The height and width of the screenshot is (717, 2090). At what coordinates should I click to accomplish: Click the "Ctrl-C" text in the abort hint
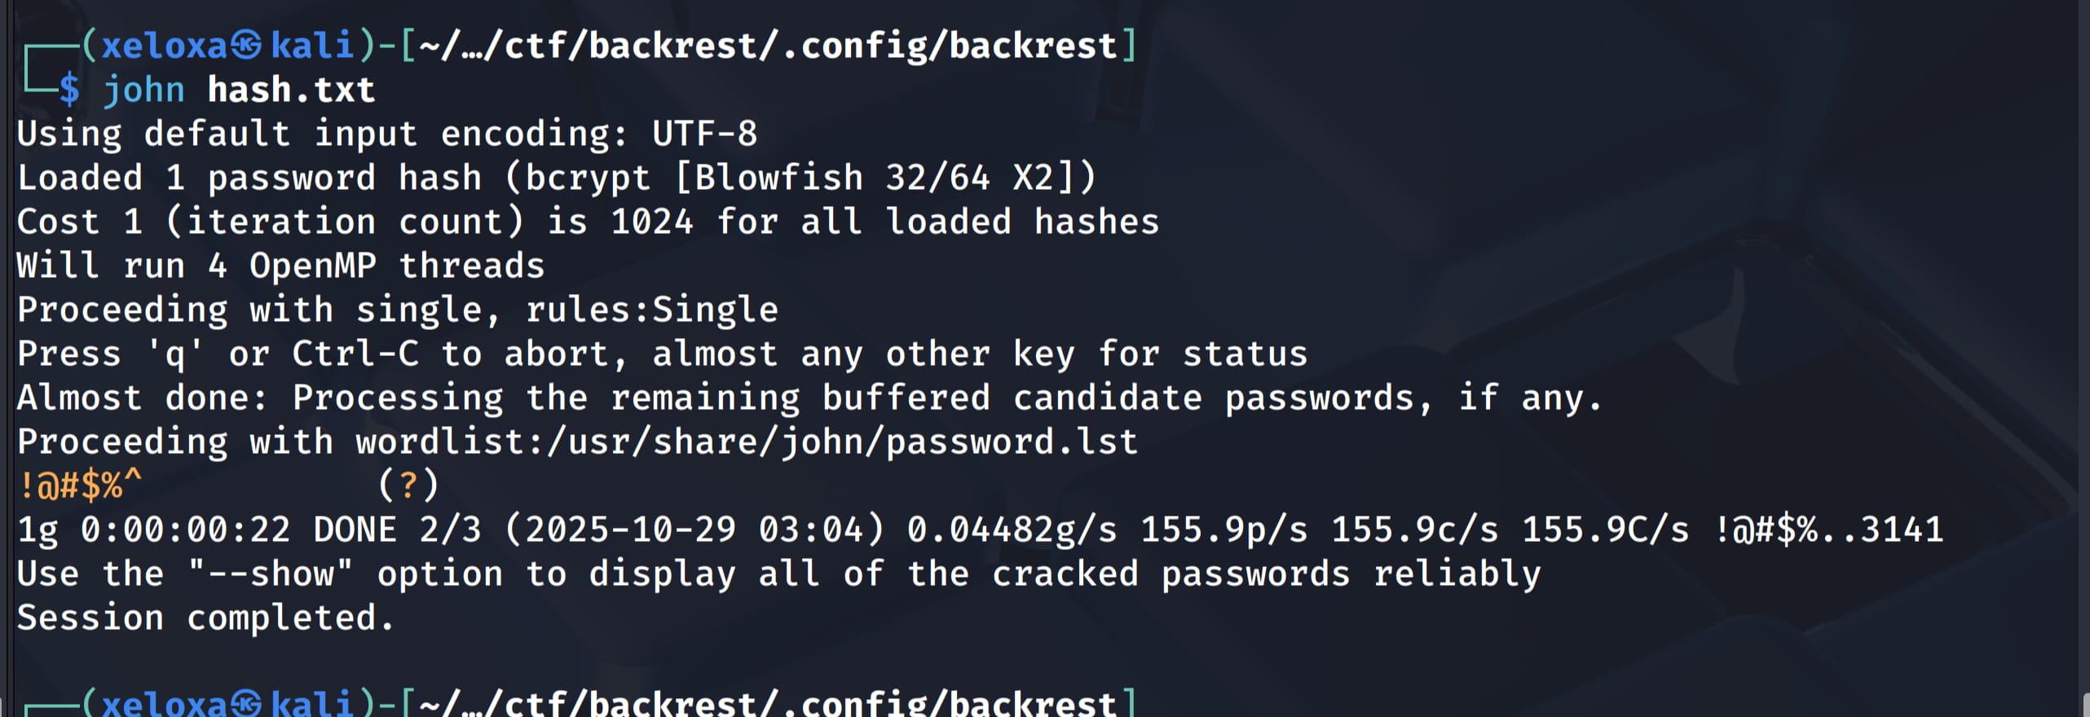(355, 354)
